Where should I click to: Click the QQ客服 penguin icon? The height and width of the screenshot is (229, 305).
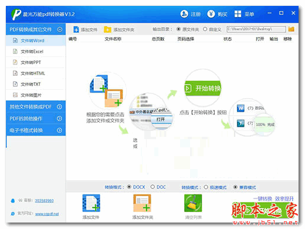click(x=13, y=201)
